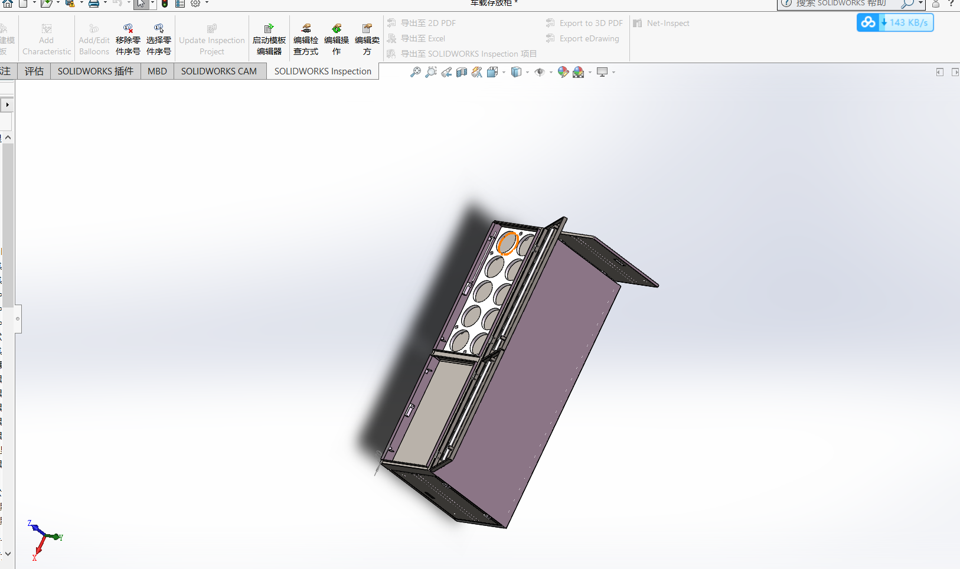Expand the Print dropdown arrow
The width and height of the screenshot is (960, 569).
105,3
